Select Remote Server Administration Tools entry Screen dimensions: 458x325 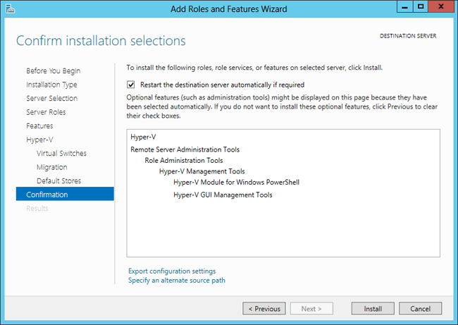[x=185, y=149]
